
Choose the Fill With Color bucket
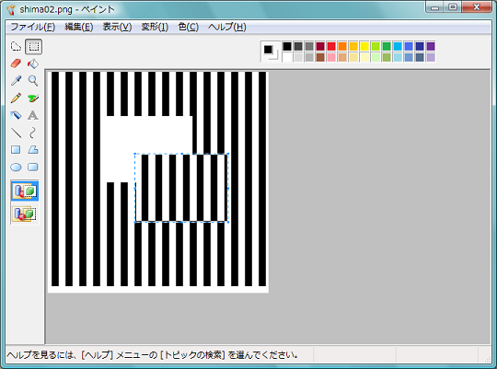point(33,63)
